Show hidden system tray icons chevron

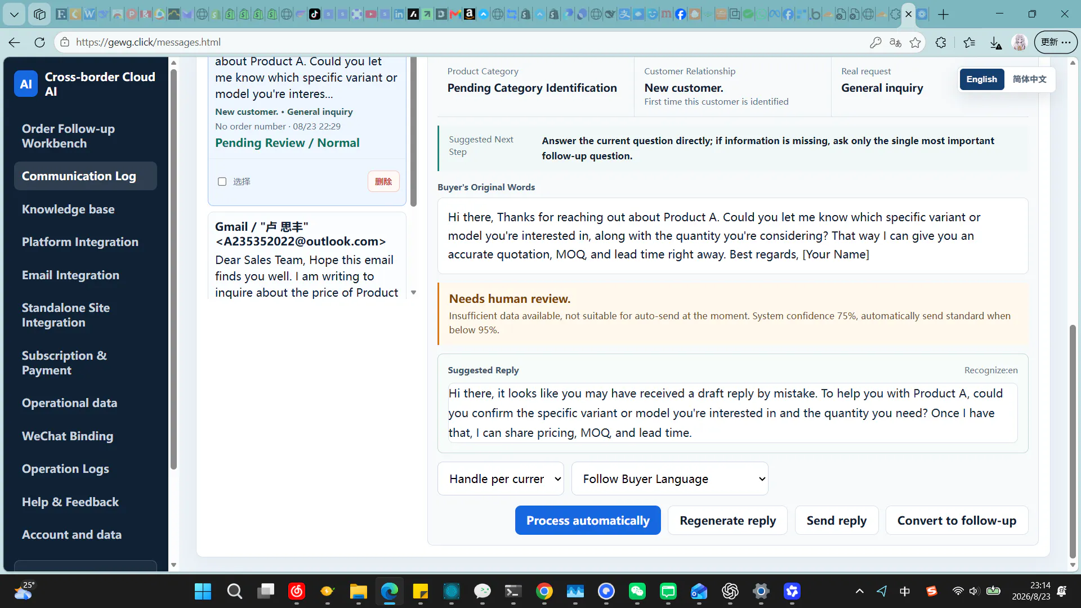click(859, 591)
